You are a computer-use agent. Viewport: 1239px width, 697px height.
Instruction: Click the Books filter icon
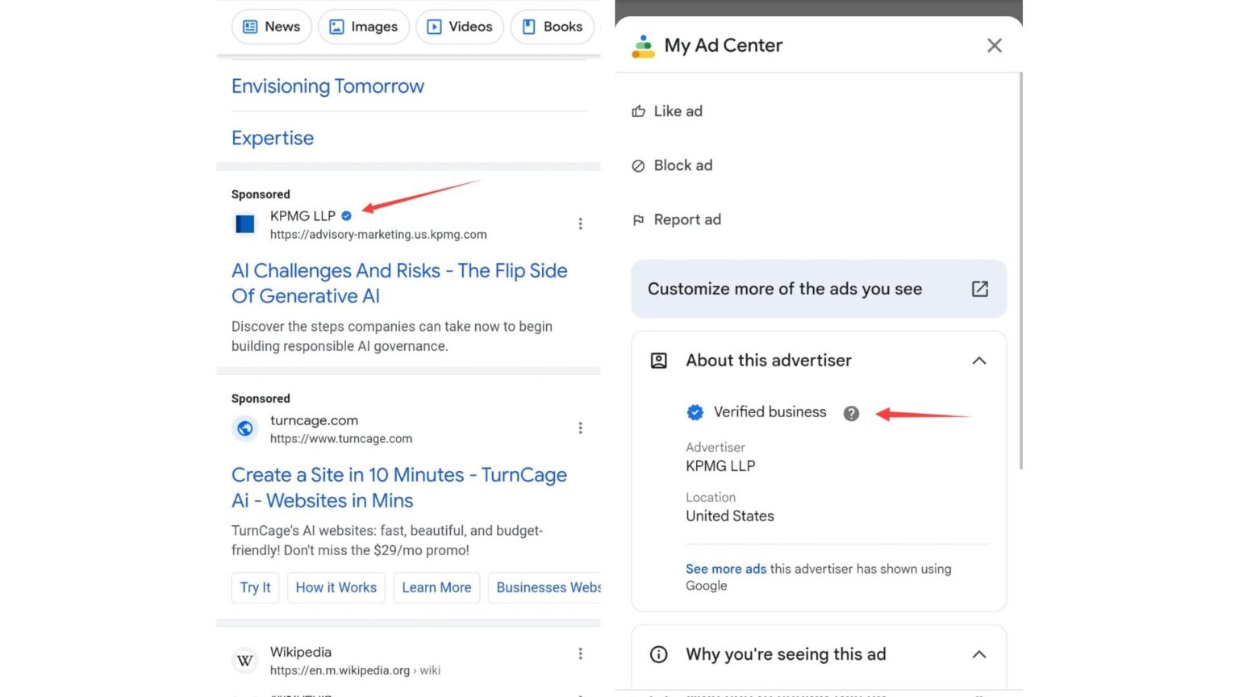(x=529, y=27)
